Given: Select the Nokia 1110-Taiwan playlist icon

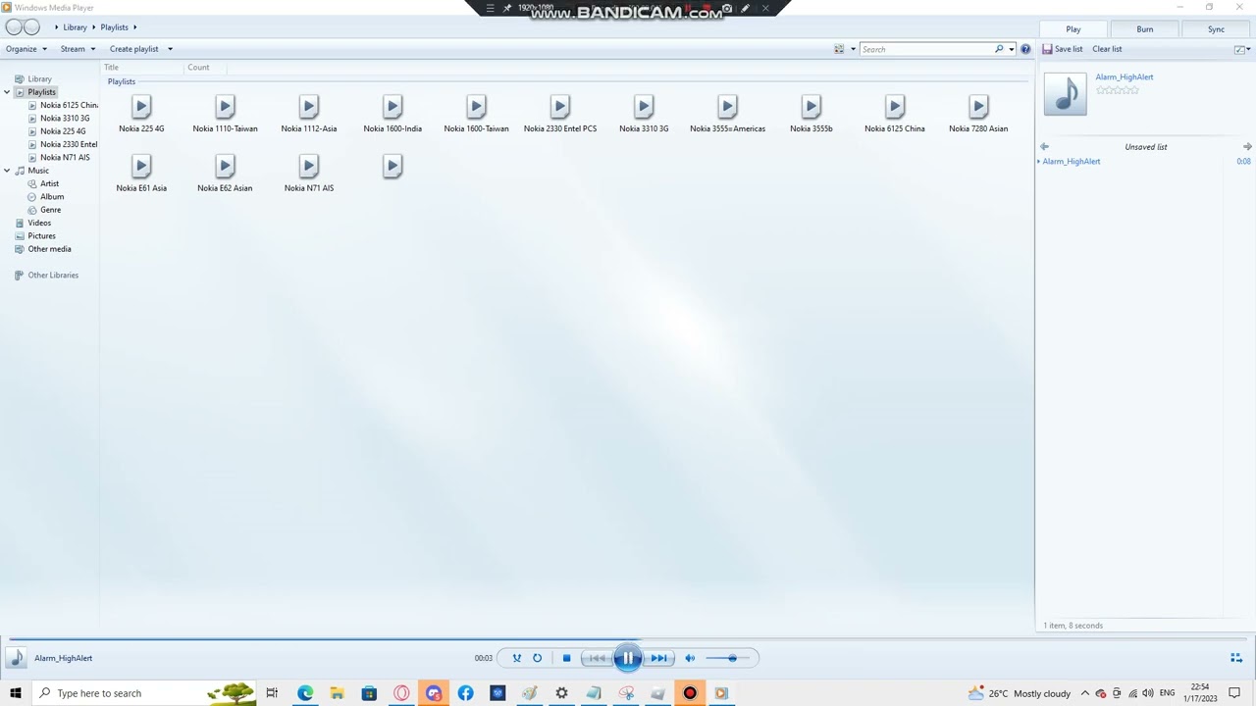Looking at the screenshot, I should [225, 106].
